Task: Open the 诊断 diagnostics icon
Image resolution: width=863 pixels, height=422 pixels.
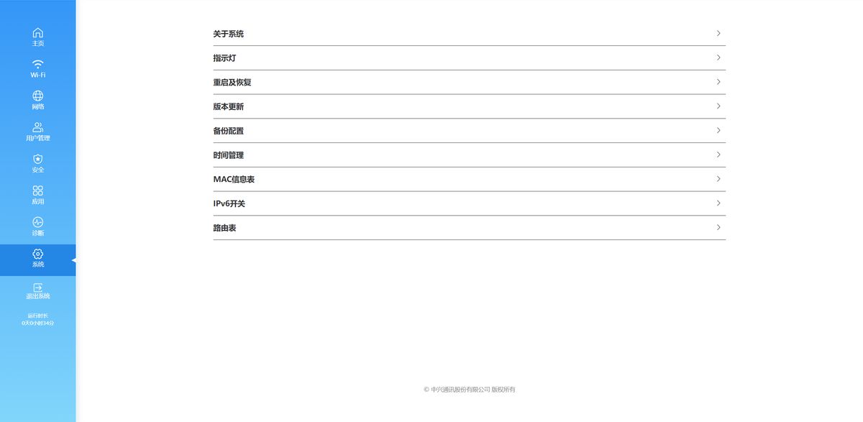Action: coord(38,222)
